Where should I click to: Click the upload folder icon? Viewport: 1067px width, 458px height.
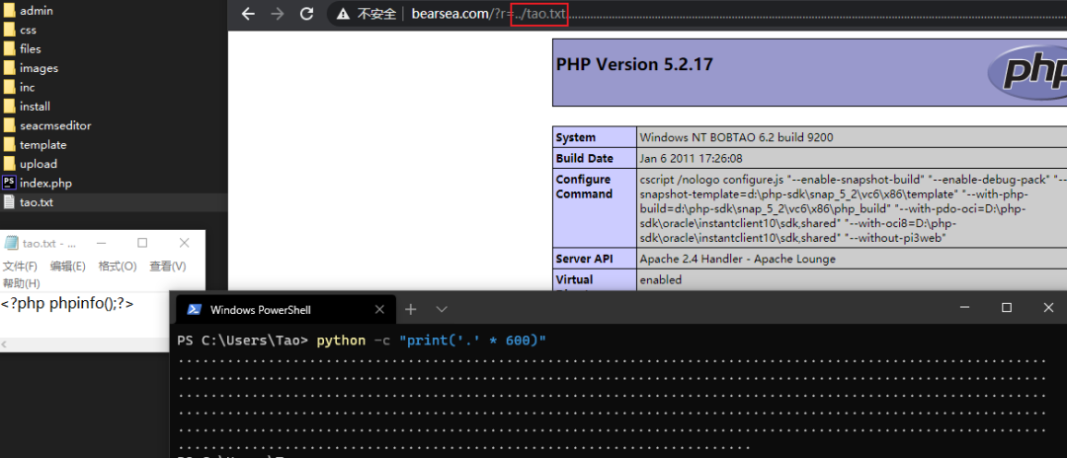point(9,164)
